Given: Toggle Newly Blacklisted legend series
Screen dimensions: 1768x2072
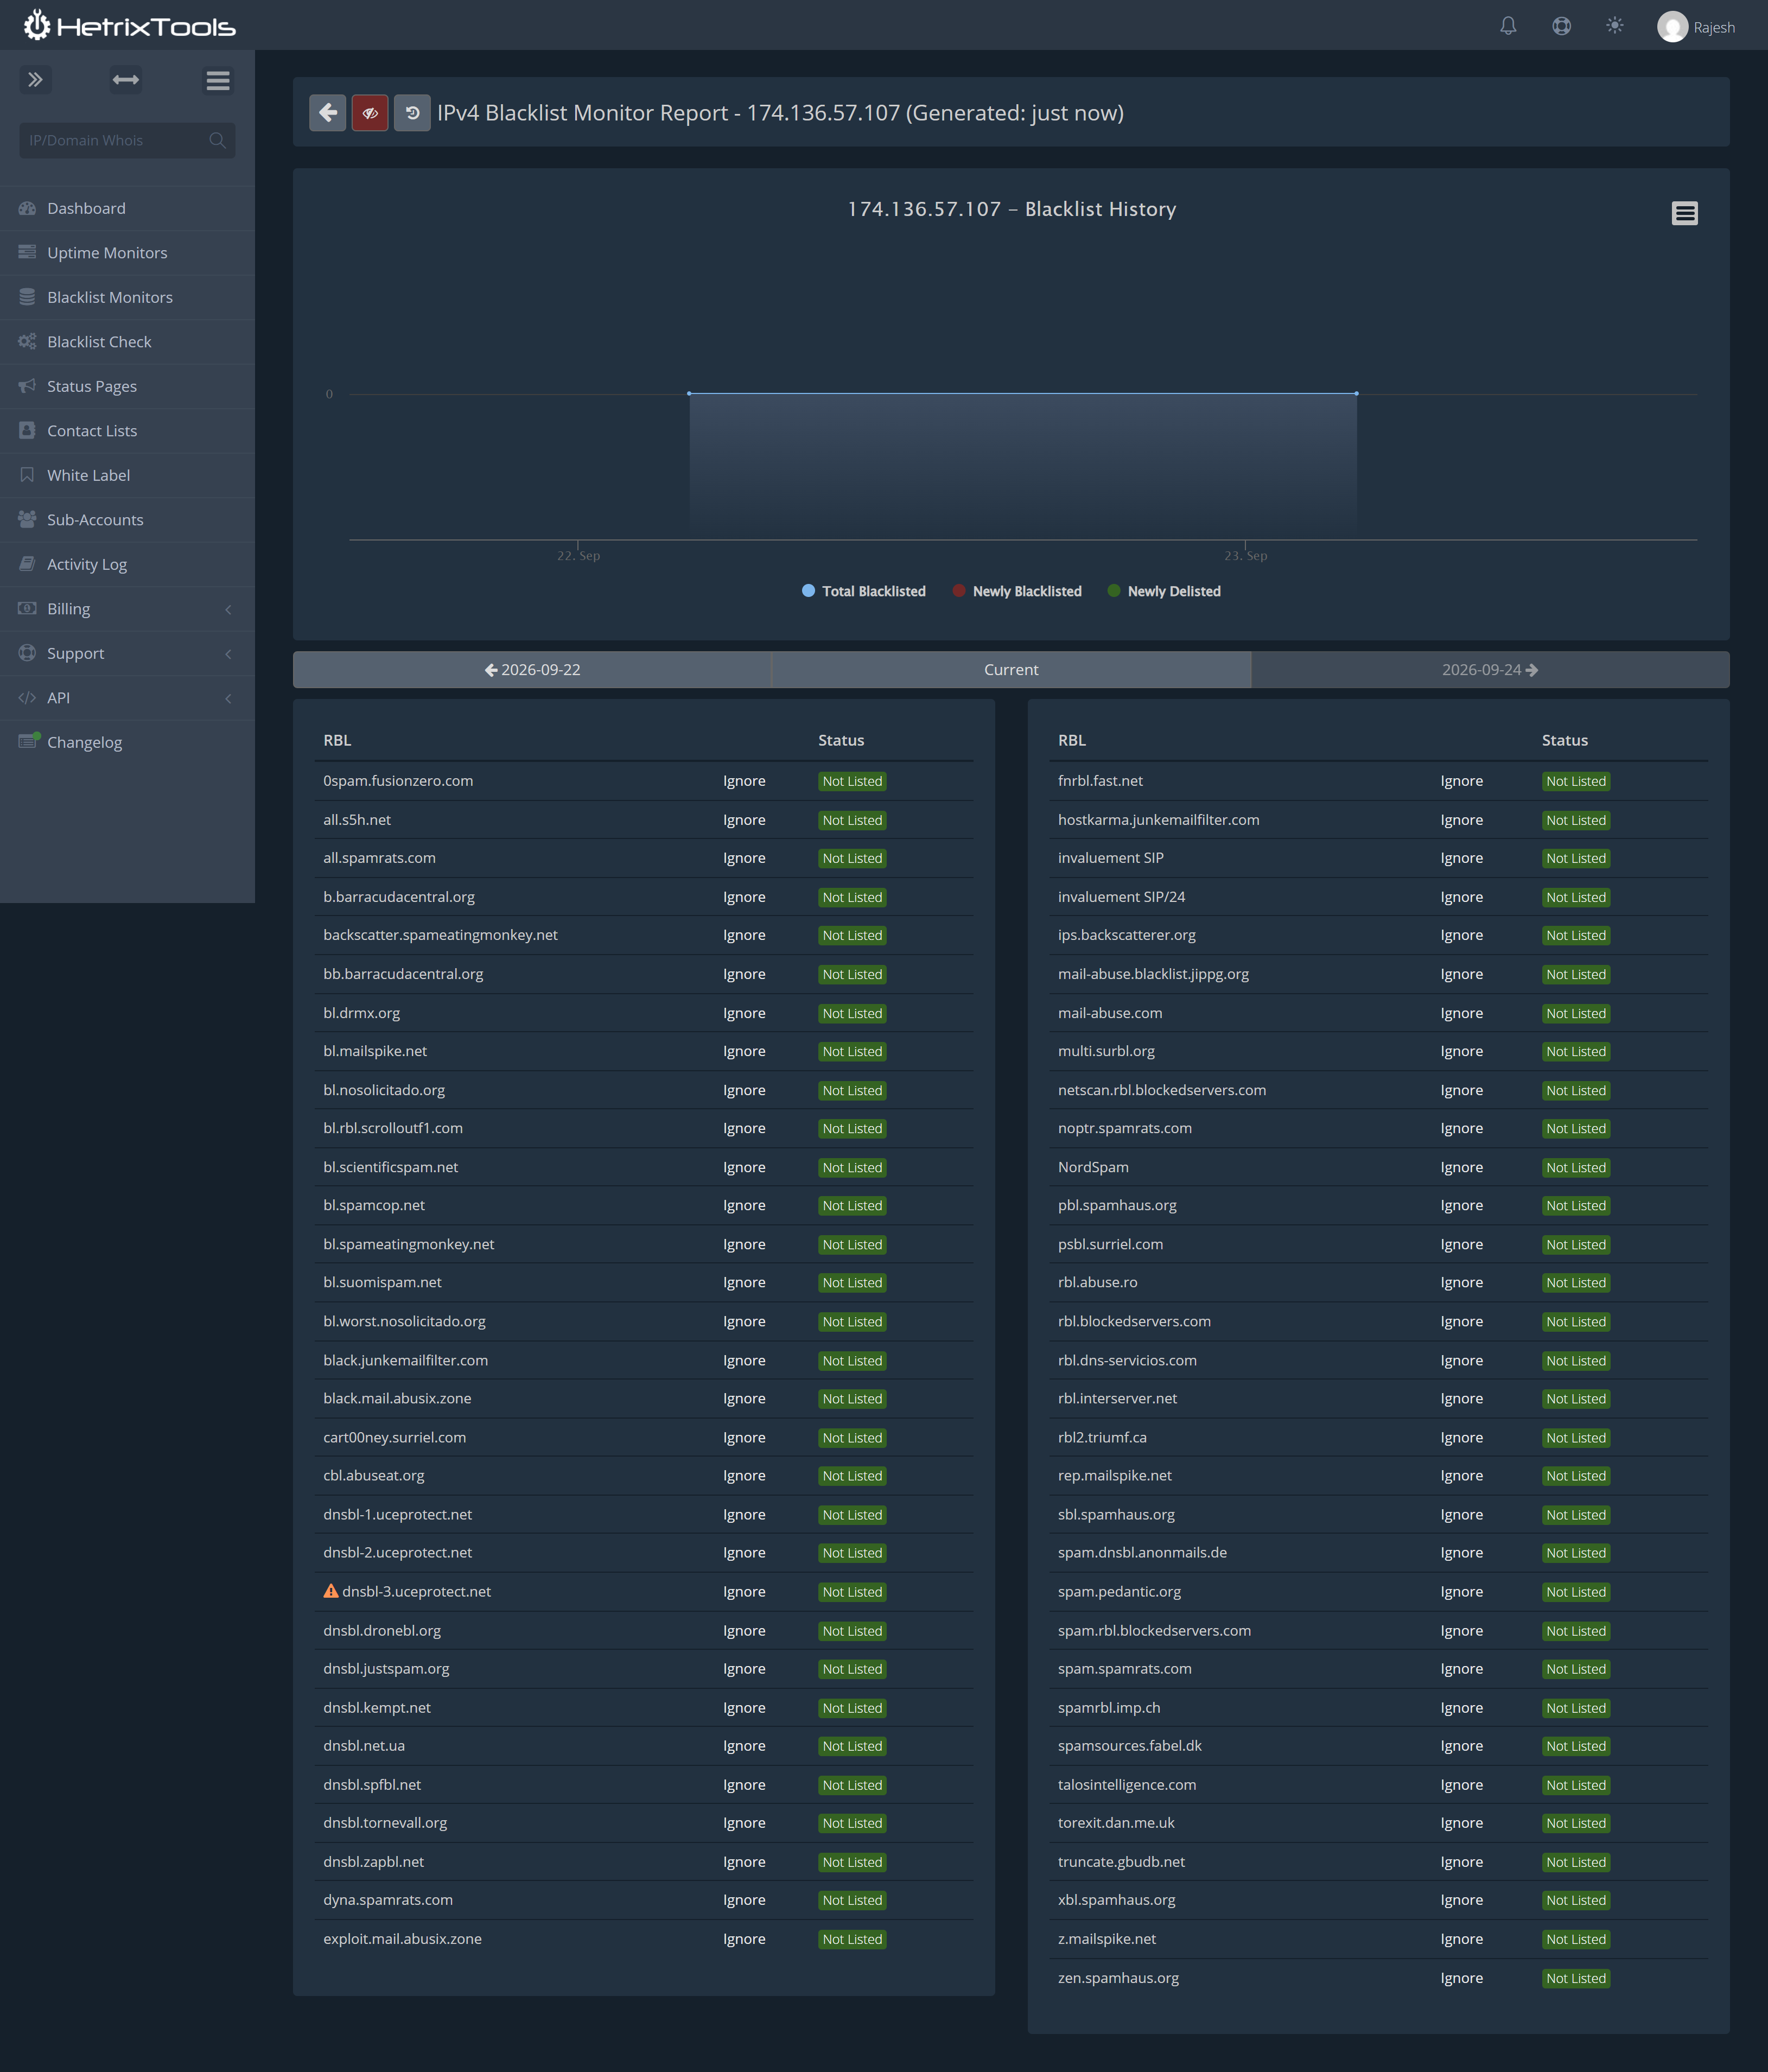Looking at the screenshot, I should click(x=1017, y=591).
